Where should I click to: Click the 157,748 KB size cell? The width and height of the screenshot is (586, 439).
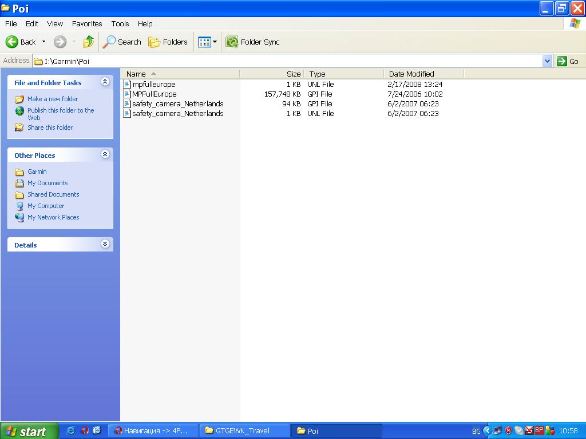point(282,94)
